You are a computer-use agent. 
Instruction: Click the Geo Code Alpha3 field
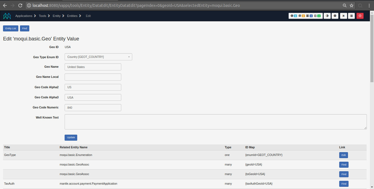pos(93,98)
